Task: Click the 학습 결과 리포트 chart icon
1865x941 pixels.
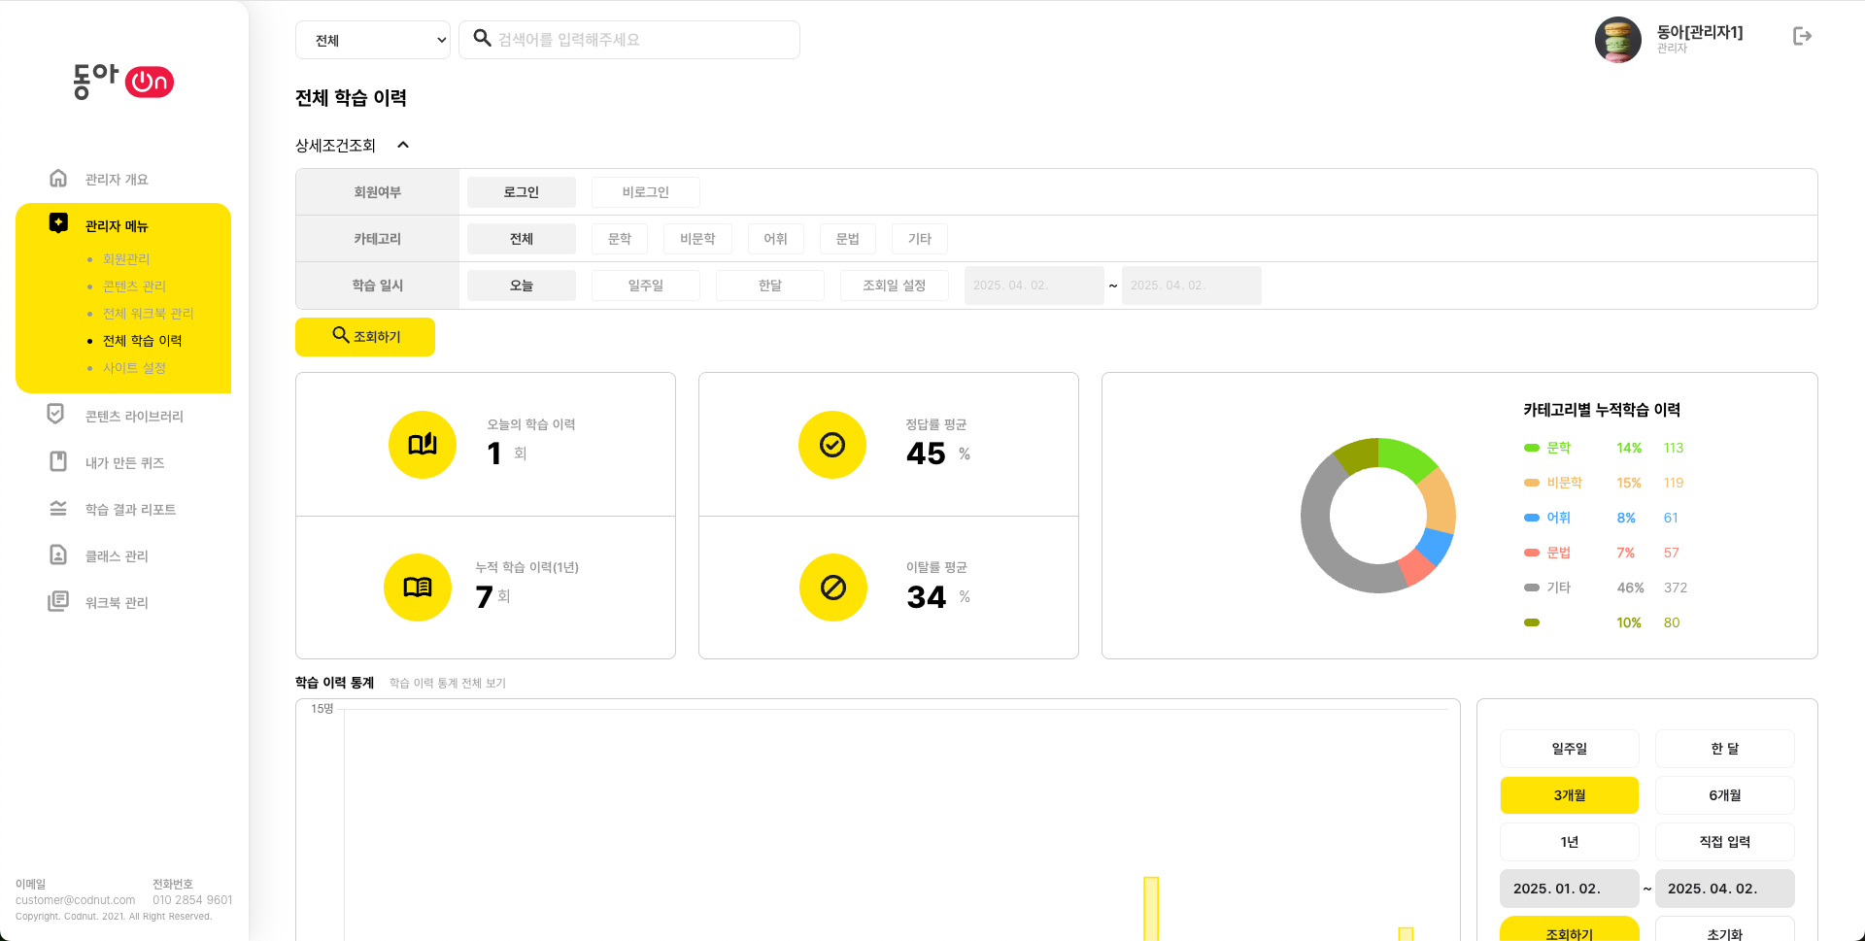Action: click(x=58, y=509)
